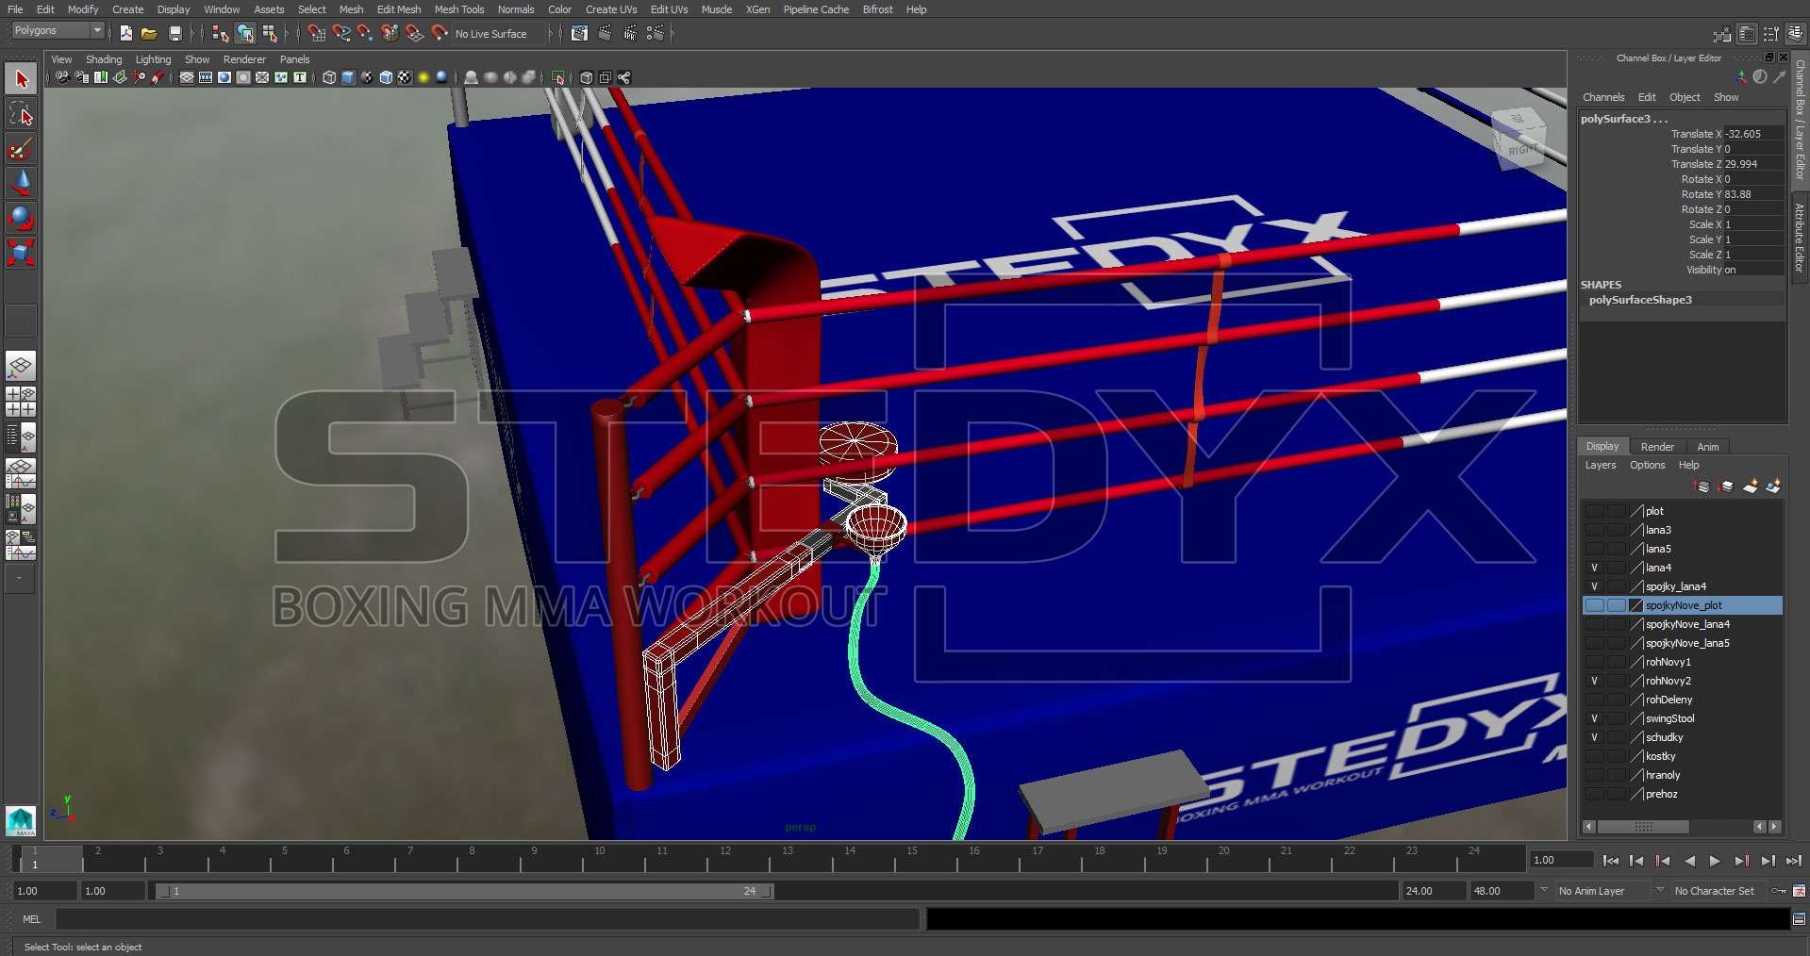
Task: Pick the Move tool cone icon
Action: pos(21,183)
